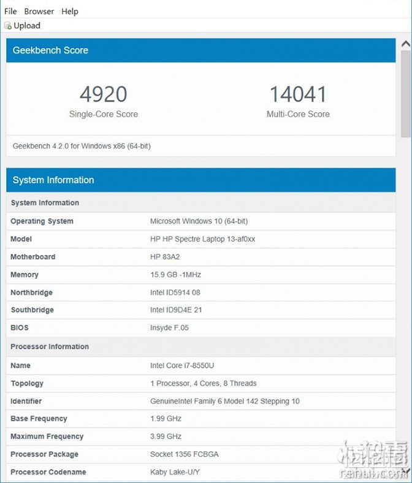Click the Upload button label

coord(27,26)
